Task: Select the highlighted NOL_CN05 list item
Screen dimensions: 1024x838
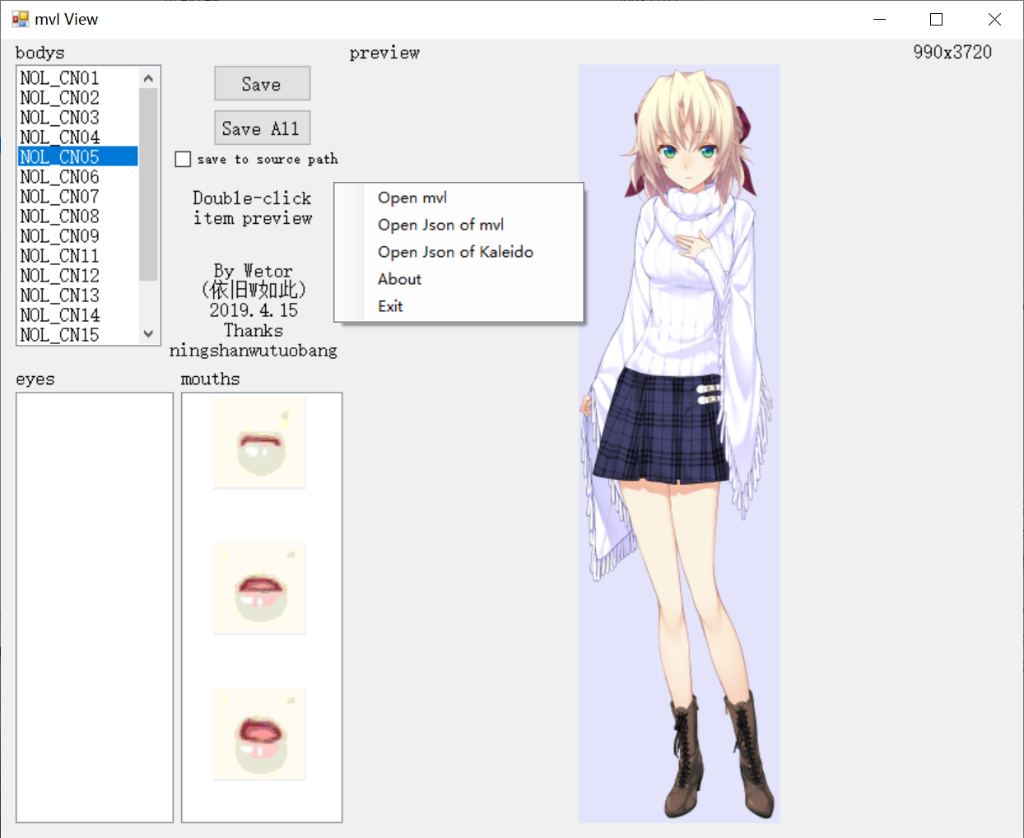Action: 78,156
